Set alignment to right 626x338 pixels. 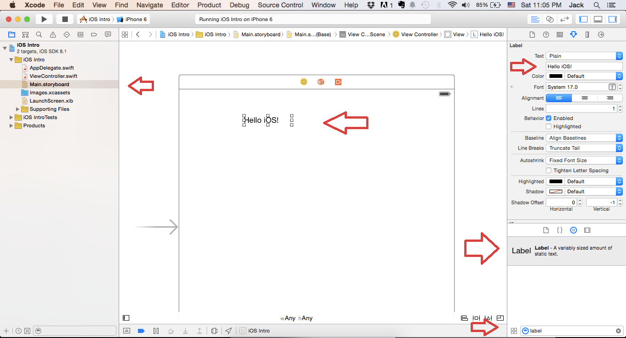[610, 98]
